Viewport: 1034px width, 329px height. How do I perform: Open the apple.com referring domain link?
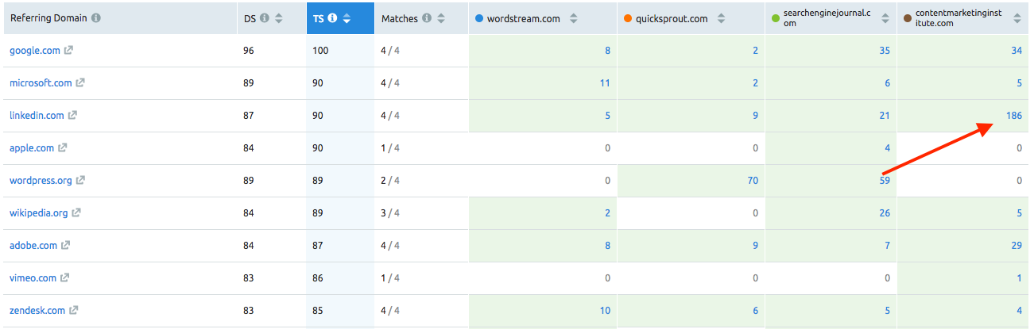pyautogui.click(x=32, y=148)
